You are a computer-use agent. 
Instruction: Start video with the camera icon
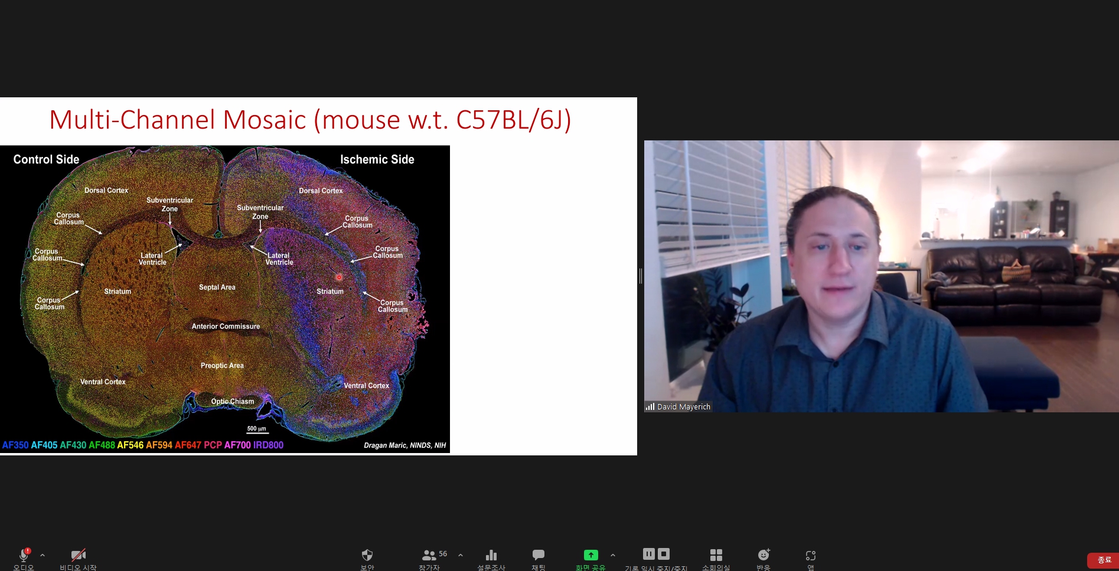point(79,555)
